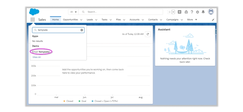Click the 300k axis label
Viewport: 243px width, 112px height.
[34, 66]
